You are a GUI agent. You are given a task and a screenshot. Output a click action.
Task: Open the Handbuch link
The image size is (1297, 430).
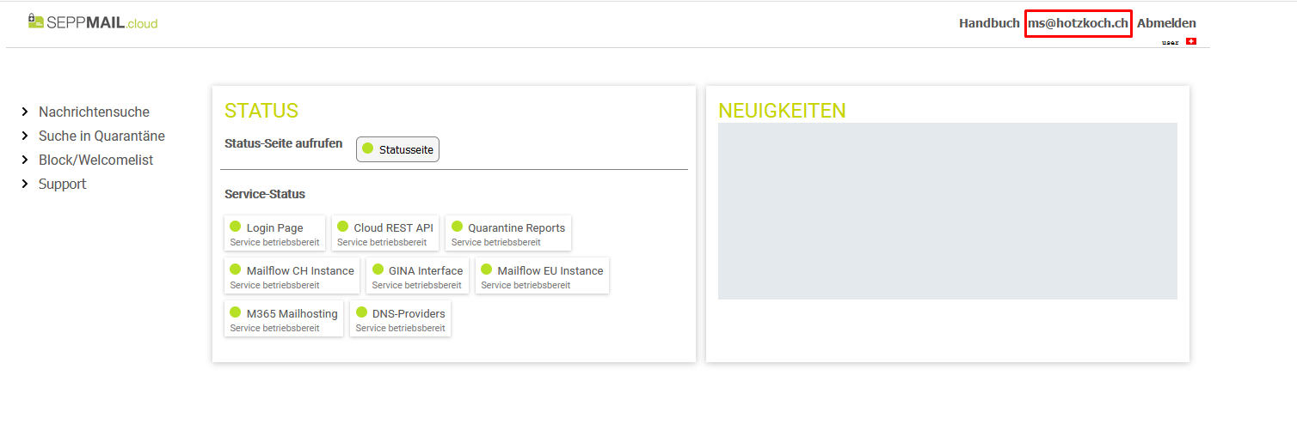coord(988,23)
